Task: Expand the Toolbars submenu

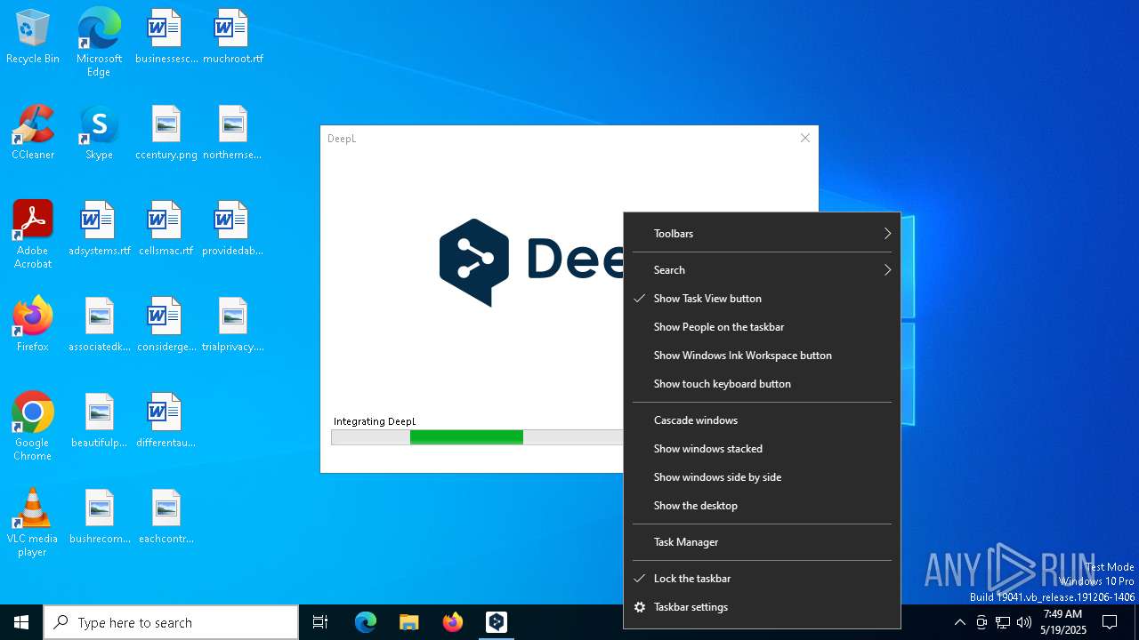Action: [762, 234]
